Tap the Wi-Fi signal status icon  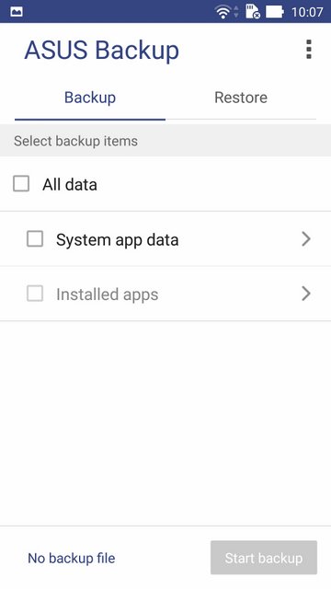(x=223, y=12)
